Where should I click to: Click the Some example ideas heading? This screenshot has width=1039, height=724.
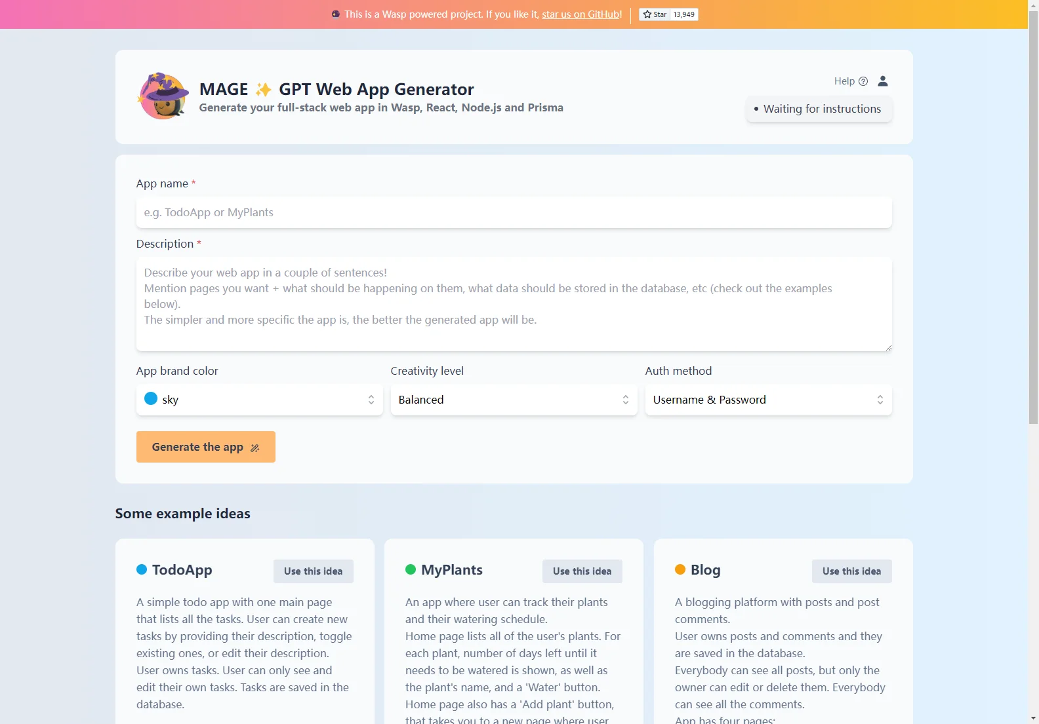183,514
